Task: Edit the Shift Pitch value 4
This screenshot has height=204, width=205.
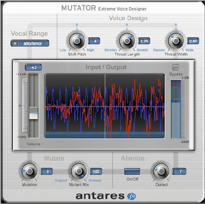Action: point(94,41)
